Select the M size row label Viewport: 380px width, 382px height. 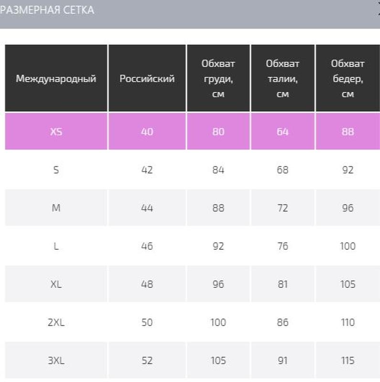point(56,208)
